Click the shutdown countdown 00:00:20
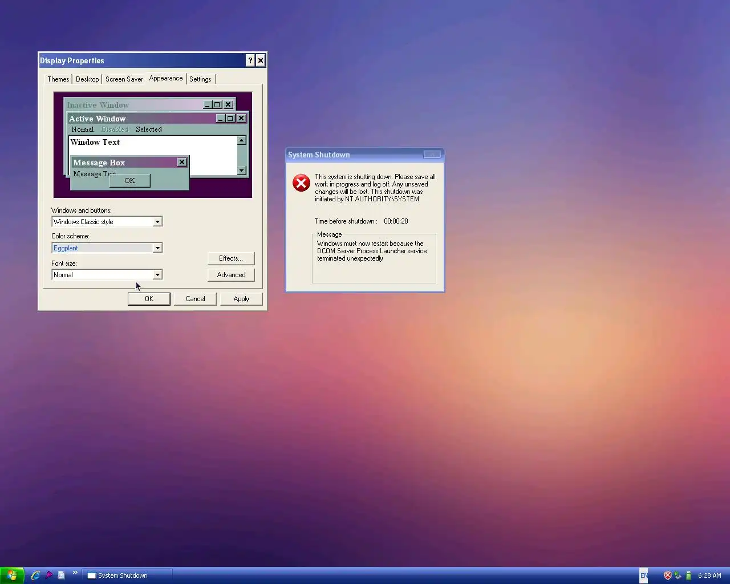Viewport: 730px width, 584px height. (396, 221)
